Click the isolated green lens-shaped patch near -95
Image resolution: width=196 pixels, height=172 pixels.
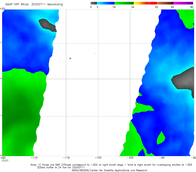[161, 138]
